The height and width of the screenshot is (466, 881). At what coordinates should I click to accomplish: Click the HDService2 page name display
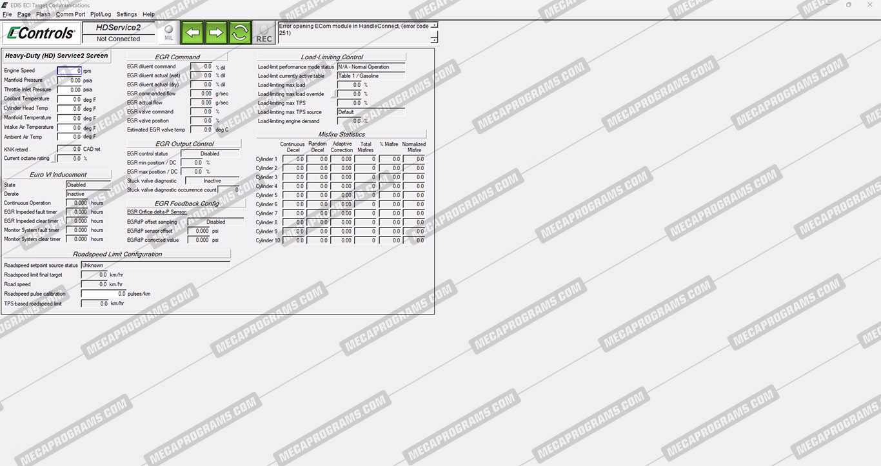pyautogui.click(x=118, y=28)
